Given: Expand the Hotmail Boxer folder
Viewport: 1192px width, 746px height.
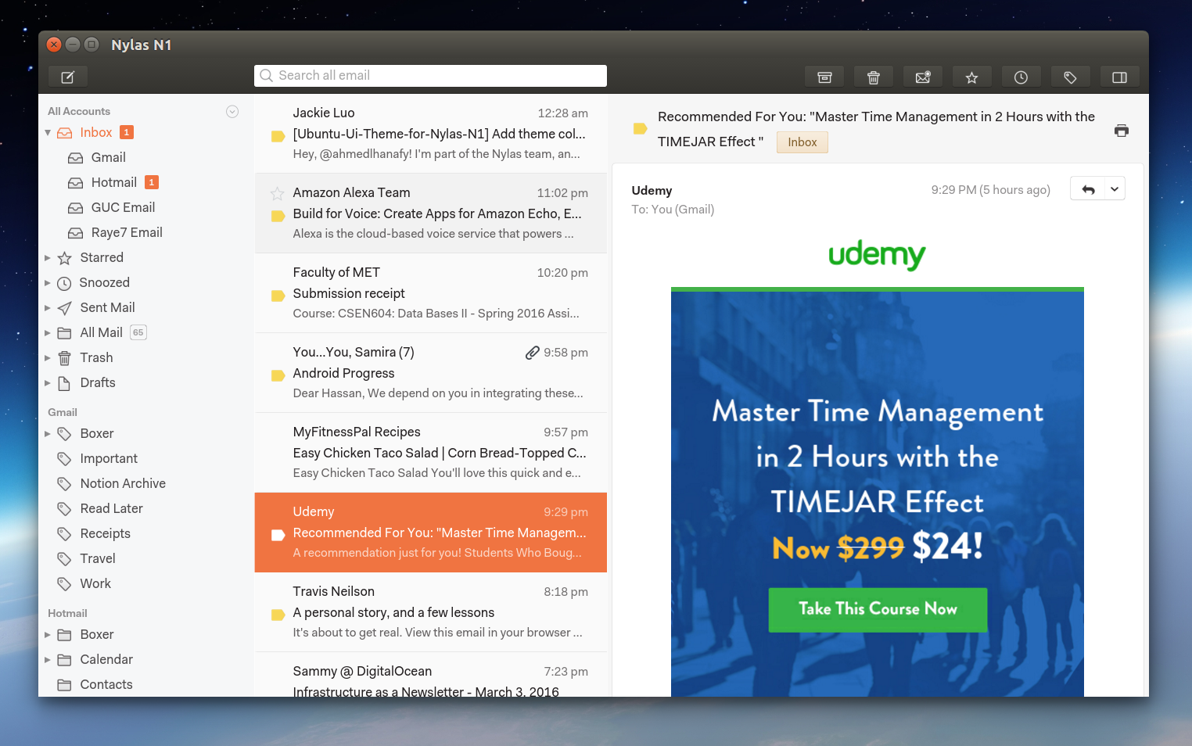Looking at the screenshot, I should coord(48,635).
